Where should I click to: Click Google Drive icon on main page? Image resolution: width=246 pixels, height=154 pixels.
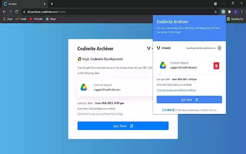tap(84, 87)
